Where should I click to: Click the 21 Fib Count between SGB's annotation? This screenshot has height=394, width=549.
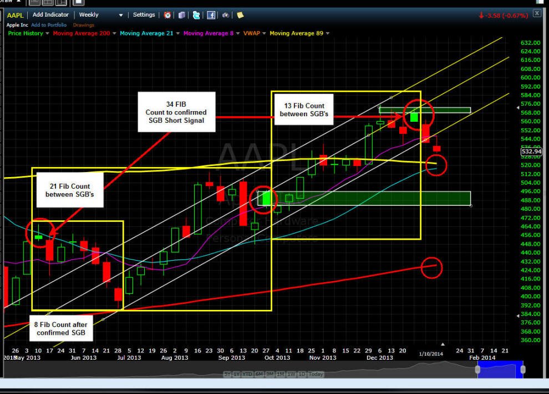pos(70,190)
